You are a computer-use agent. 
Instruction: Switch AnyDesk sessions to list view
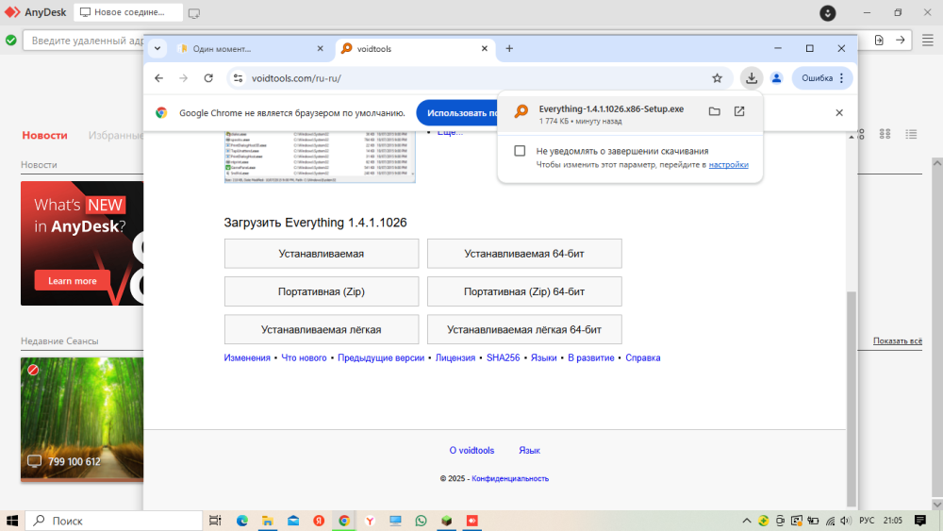911,134
